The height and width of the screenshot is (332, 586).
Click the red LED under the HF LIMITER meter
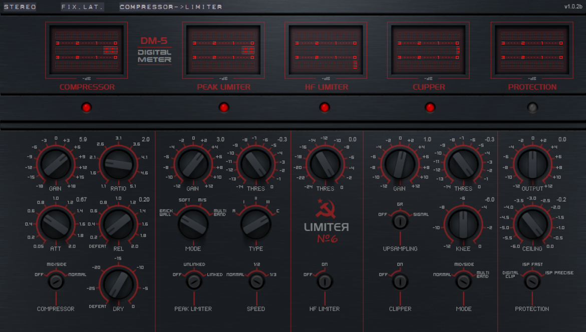click(325, 107)
